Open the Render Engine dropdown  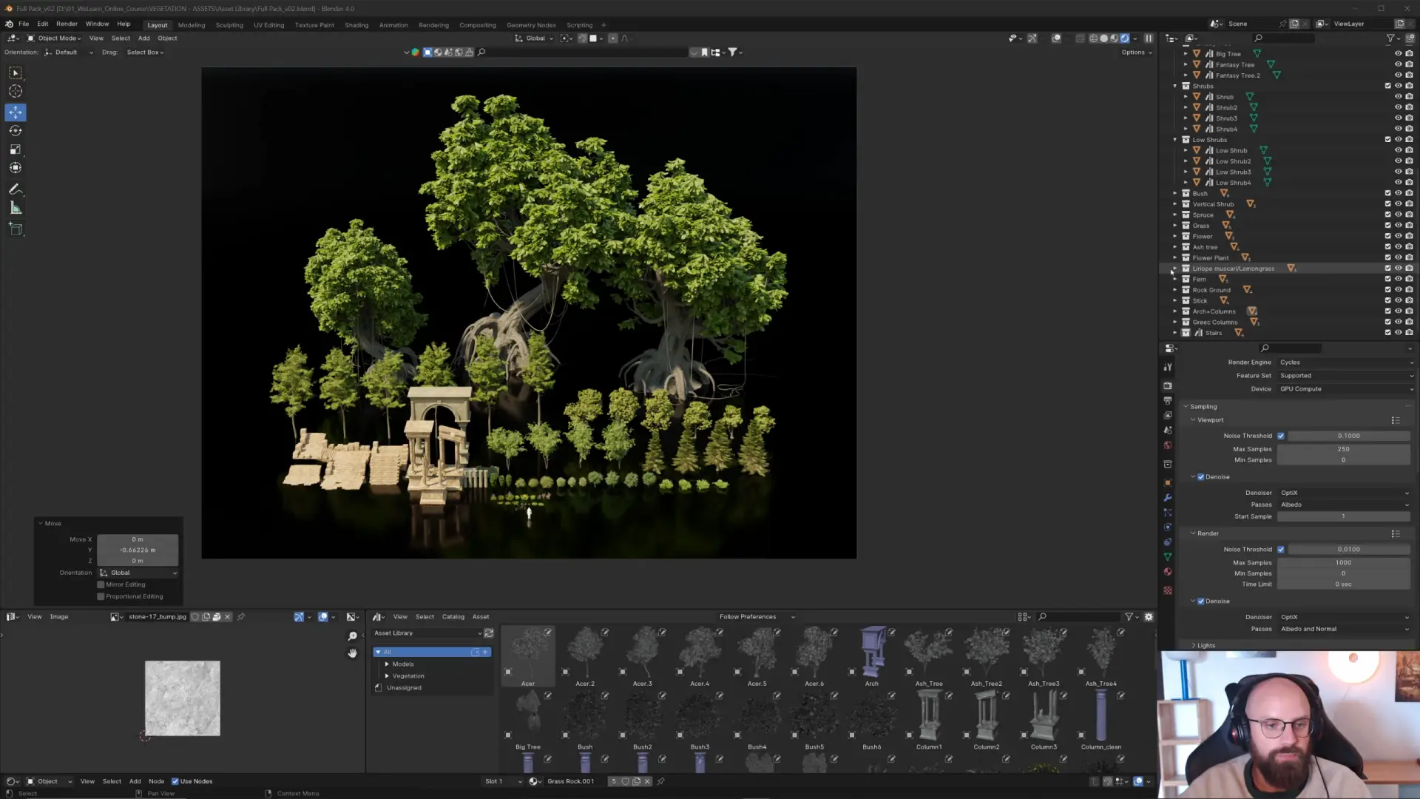click(1345, 363)
